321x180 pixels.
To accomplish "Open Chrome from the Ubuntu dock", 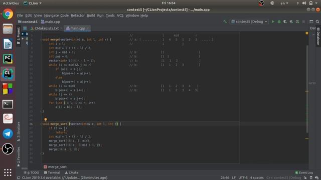I will (8, 14).
